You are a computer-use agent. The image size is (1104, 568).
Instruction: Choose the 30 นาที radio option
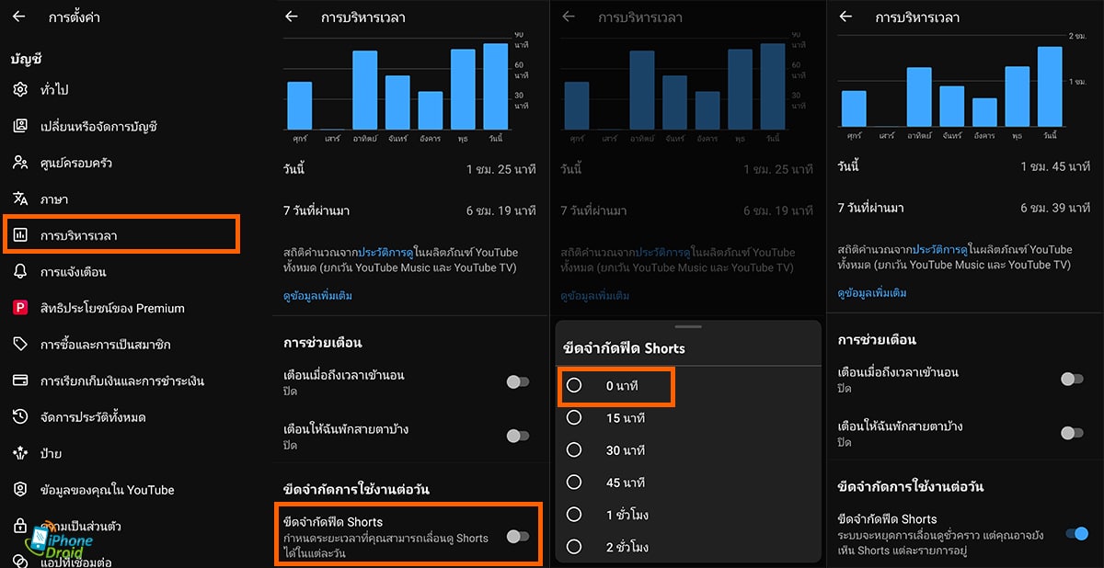tap(574, 450)
